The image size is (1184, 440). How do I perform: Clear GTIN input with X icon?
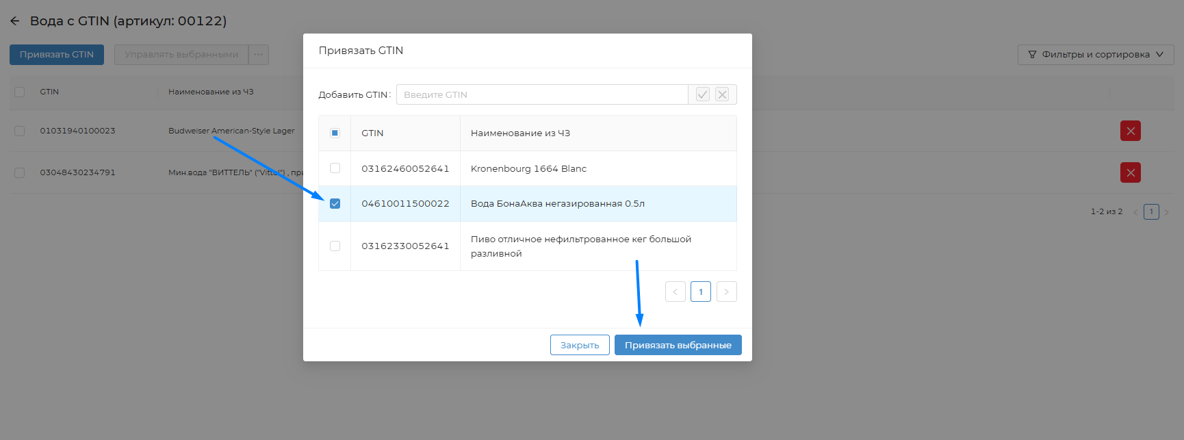tap(722, 94)
